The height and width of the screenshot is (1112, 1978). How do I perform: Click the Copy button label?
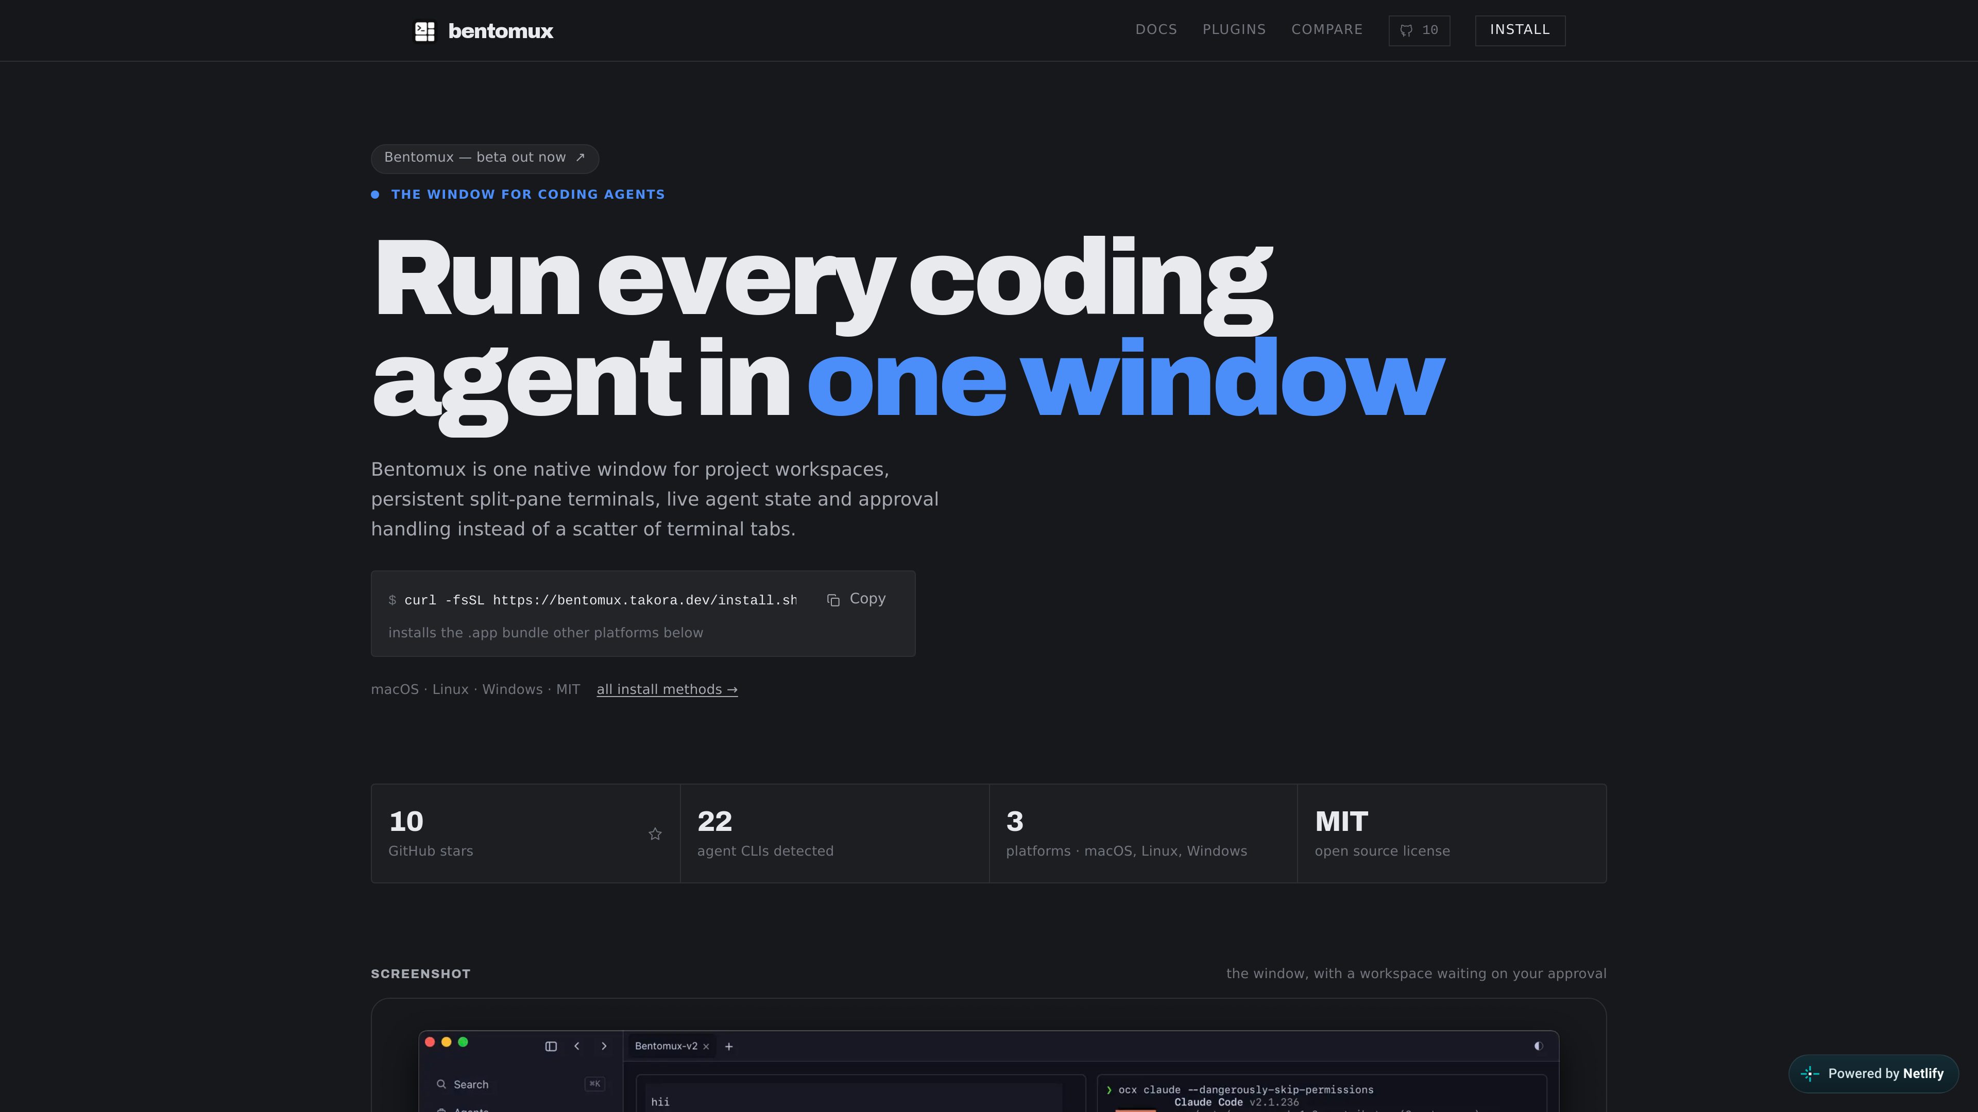point(867,599)
